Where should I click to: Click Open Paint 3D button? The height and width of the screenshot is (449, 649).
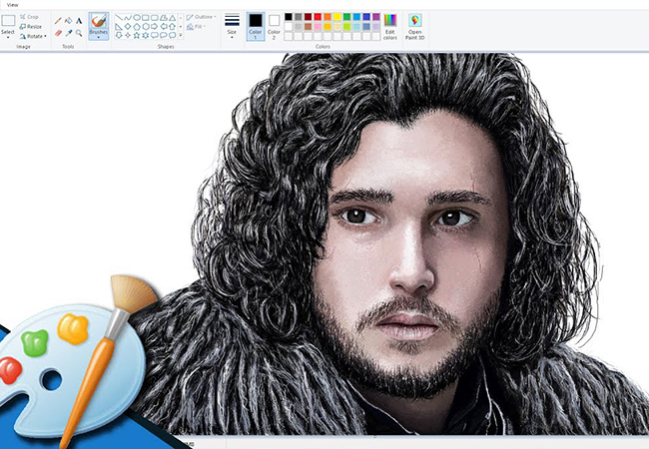click(x=414, y=26)
